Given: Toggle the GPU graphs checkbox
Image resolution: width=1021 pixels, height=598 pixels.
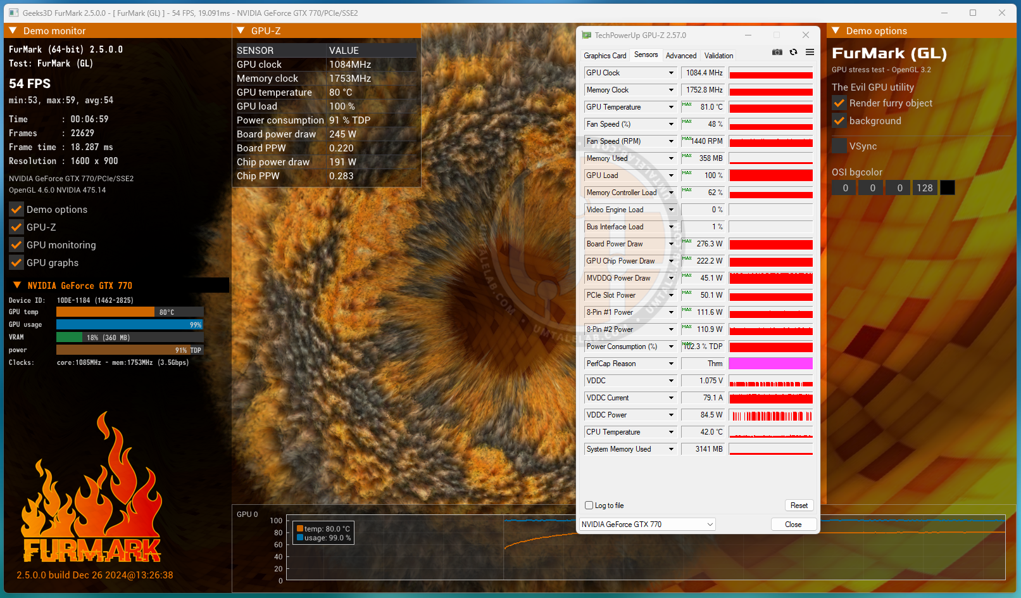Looking at the screenshot, I should pyautogui.click(x=16, y=263).
